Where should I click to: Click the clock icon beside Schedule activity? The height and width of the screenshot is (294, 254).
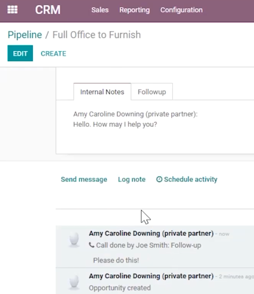(159, 179)
